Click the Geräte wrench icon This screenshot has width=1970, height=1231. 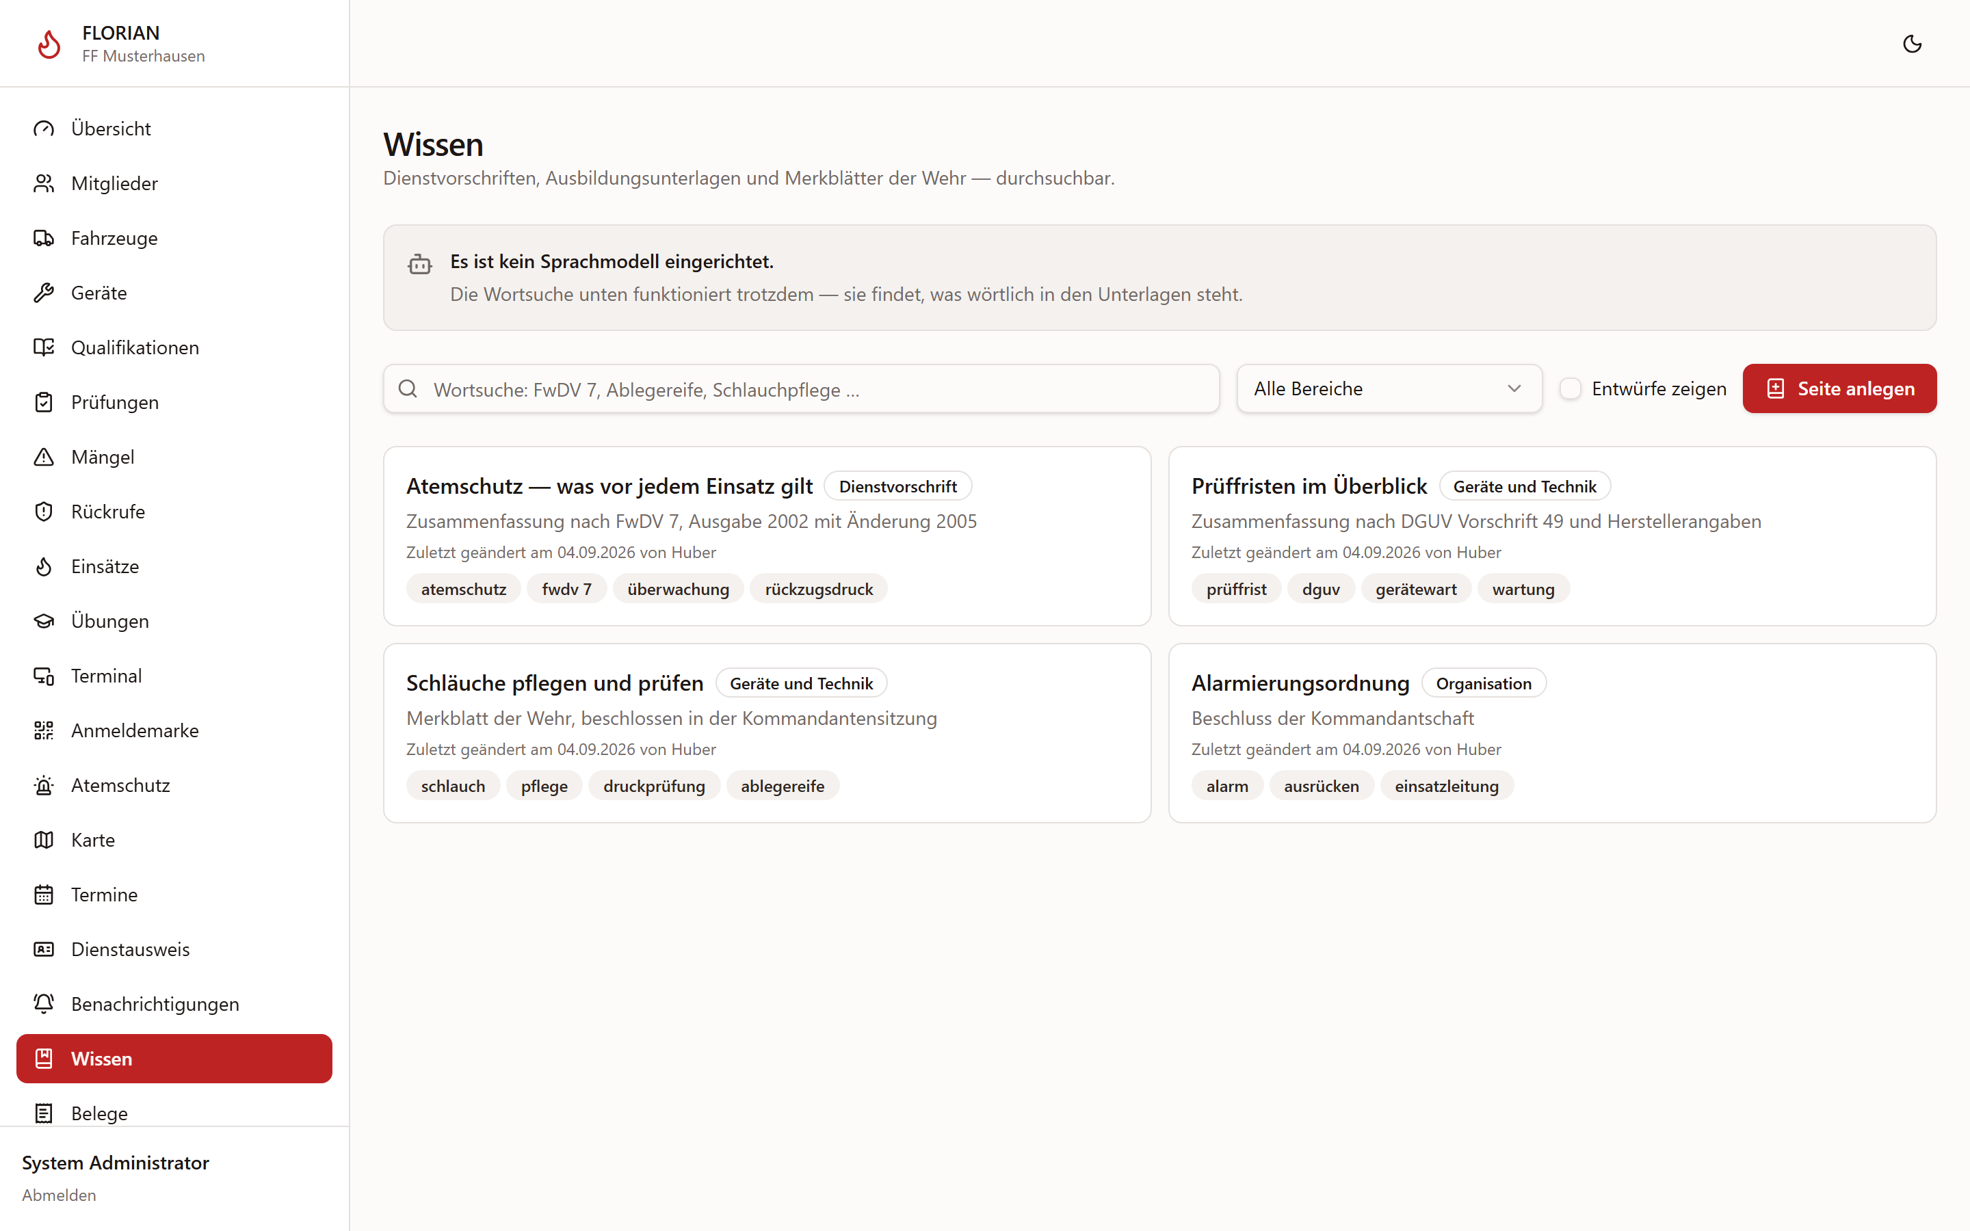(44, 292)
